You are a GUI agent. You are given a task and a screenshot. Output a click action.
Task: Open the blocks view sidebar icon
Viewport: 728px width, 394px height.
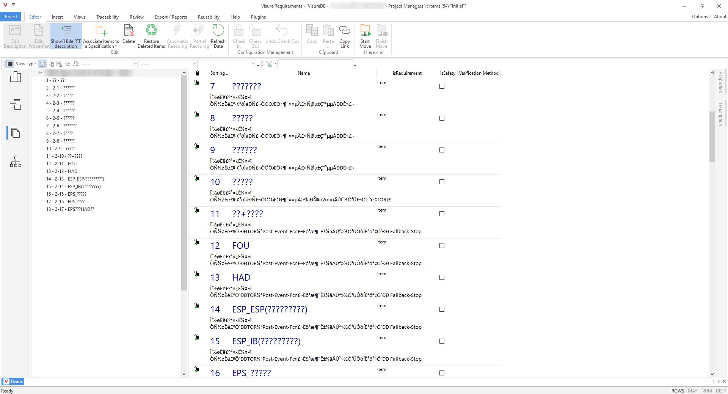tap(16, 104)
